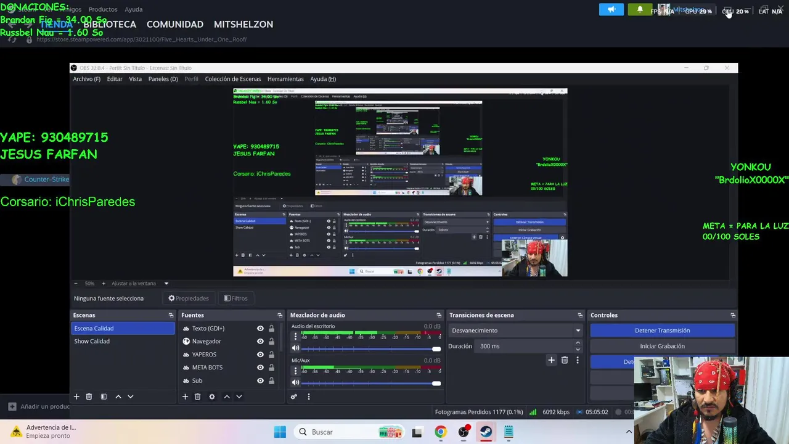The image size is (789, 444).
Task: Open Google Chrome from the taskbar
Action: click(x=440, y=432)
